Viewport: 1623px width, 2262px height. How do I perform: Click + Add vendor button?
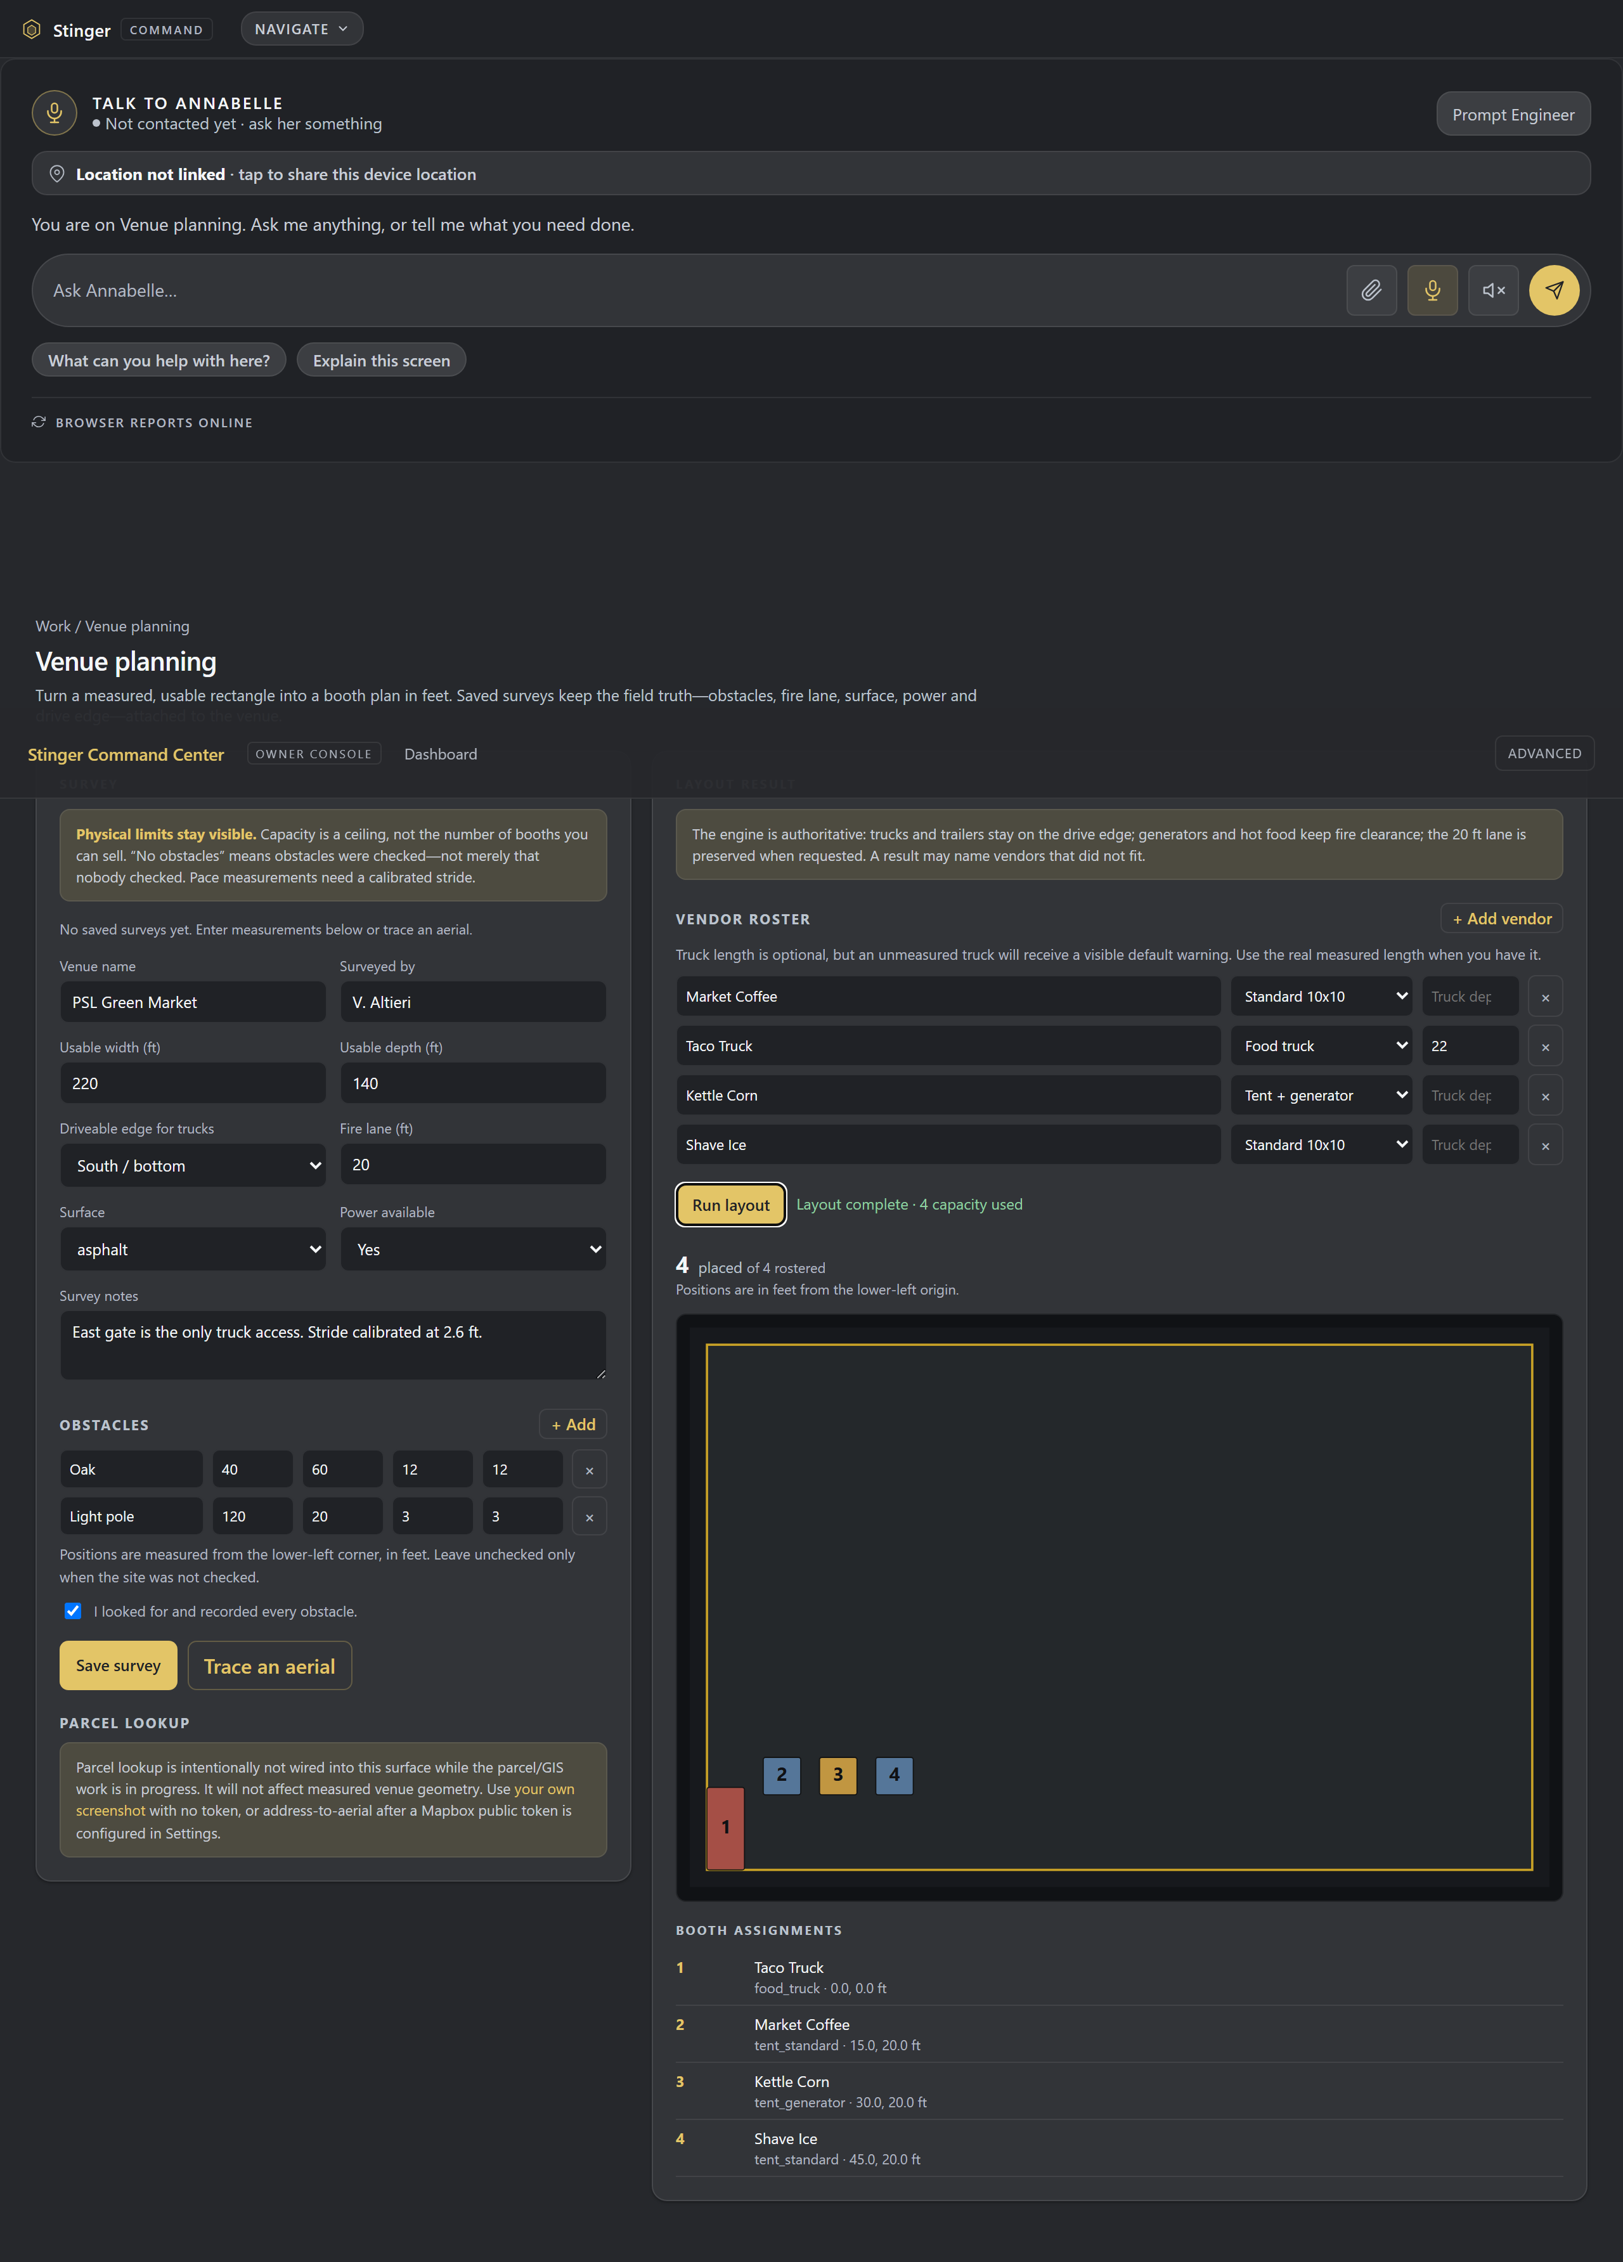coord(1501,919)
